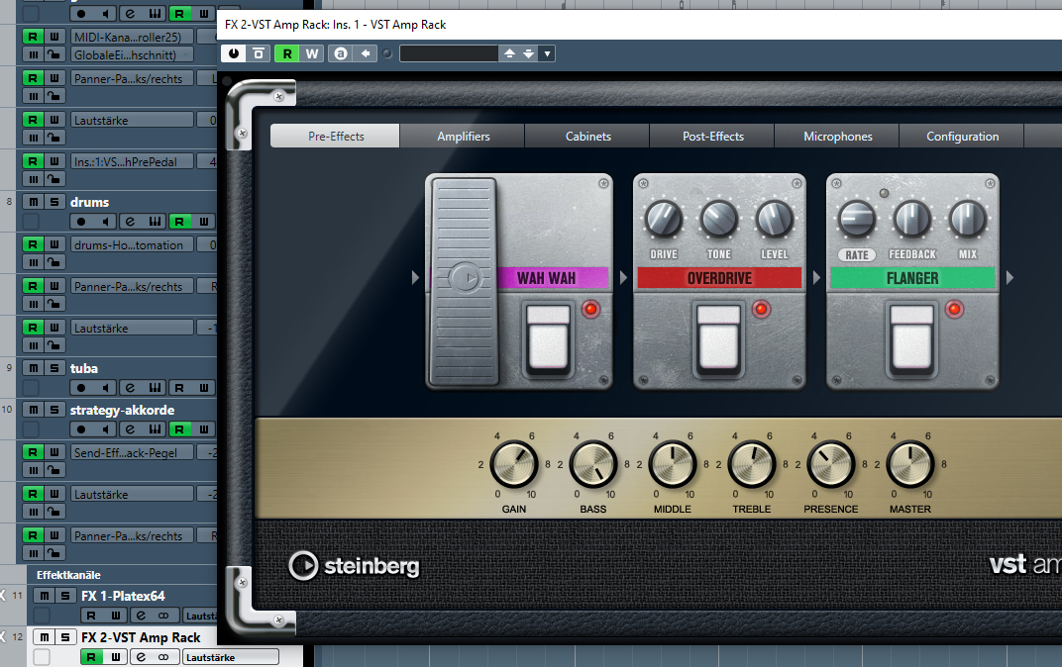
Task: Toggle the Wah Wah pedal footswitch
Action: pyautogui.click(x=548, y=338)
